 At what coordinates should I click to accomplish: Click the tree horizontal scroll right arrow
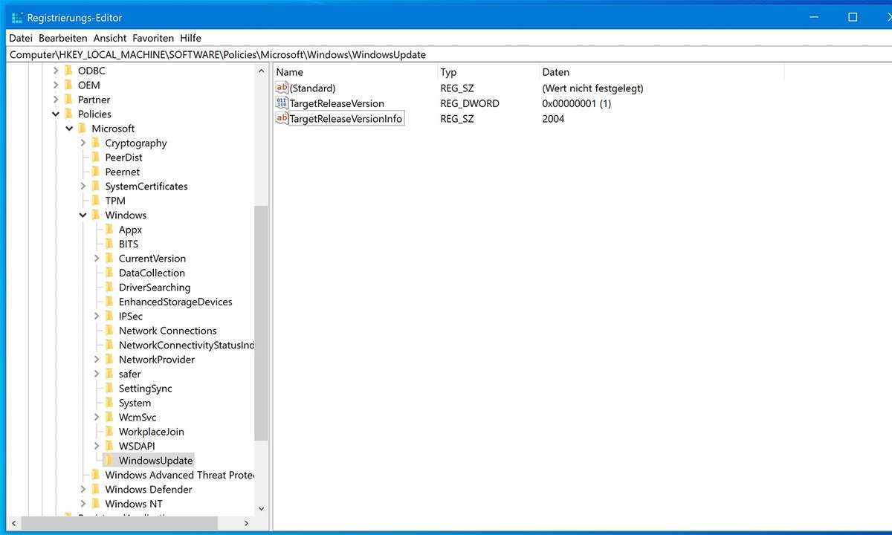(248, 523)
